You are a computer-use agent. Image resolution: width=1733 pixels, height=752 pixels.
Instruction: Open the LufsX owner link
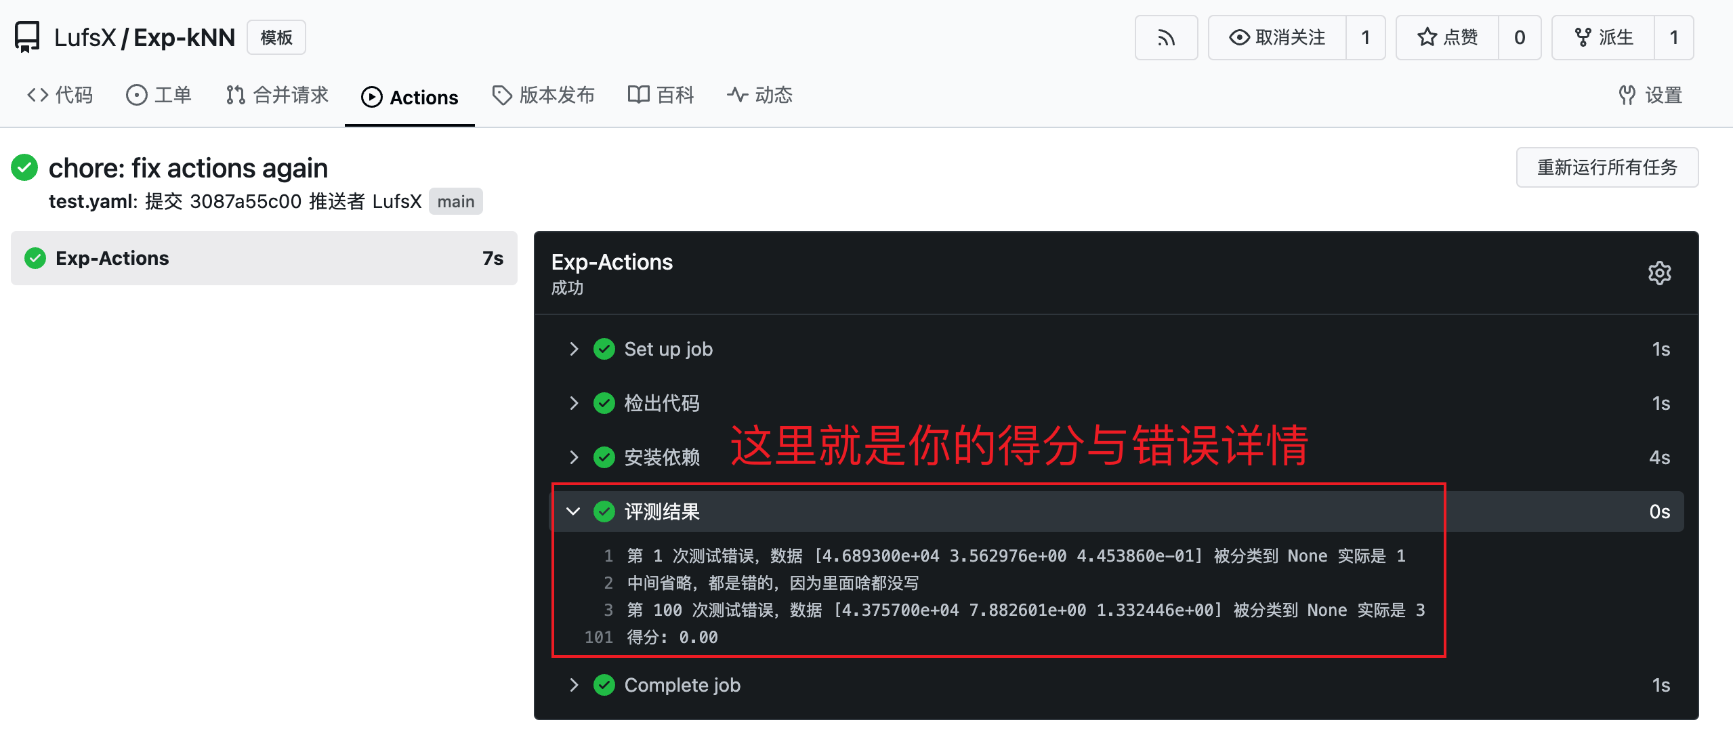(x=85, y=38)
